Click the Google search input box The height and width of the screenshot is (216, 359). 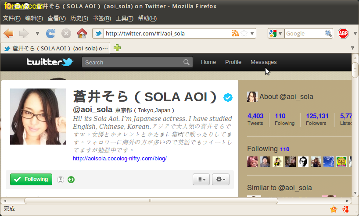point(305,34)
